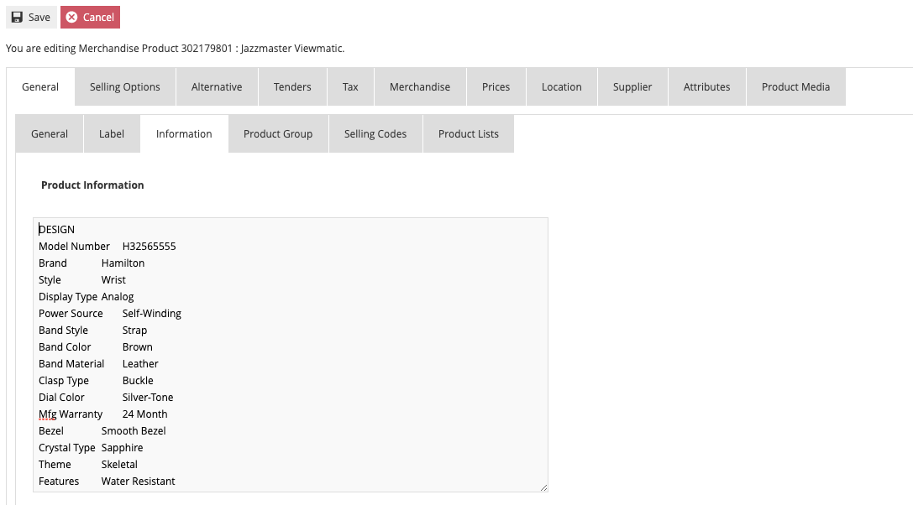Open the Product Group sub-tab
This screenshot has width=913, height=505.
277,133
